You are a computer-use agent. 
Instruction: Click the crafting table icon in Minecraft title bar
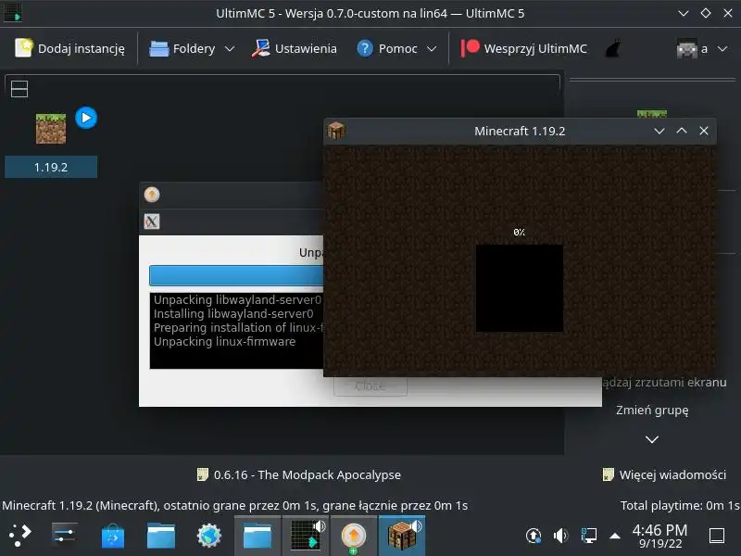[x=336, y=131]
